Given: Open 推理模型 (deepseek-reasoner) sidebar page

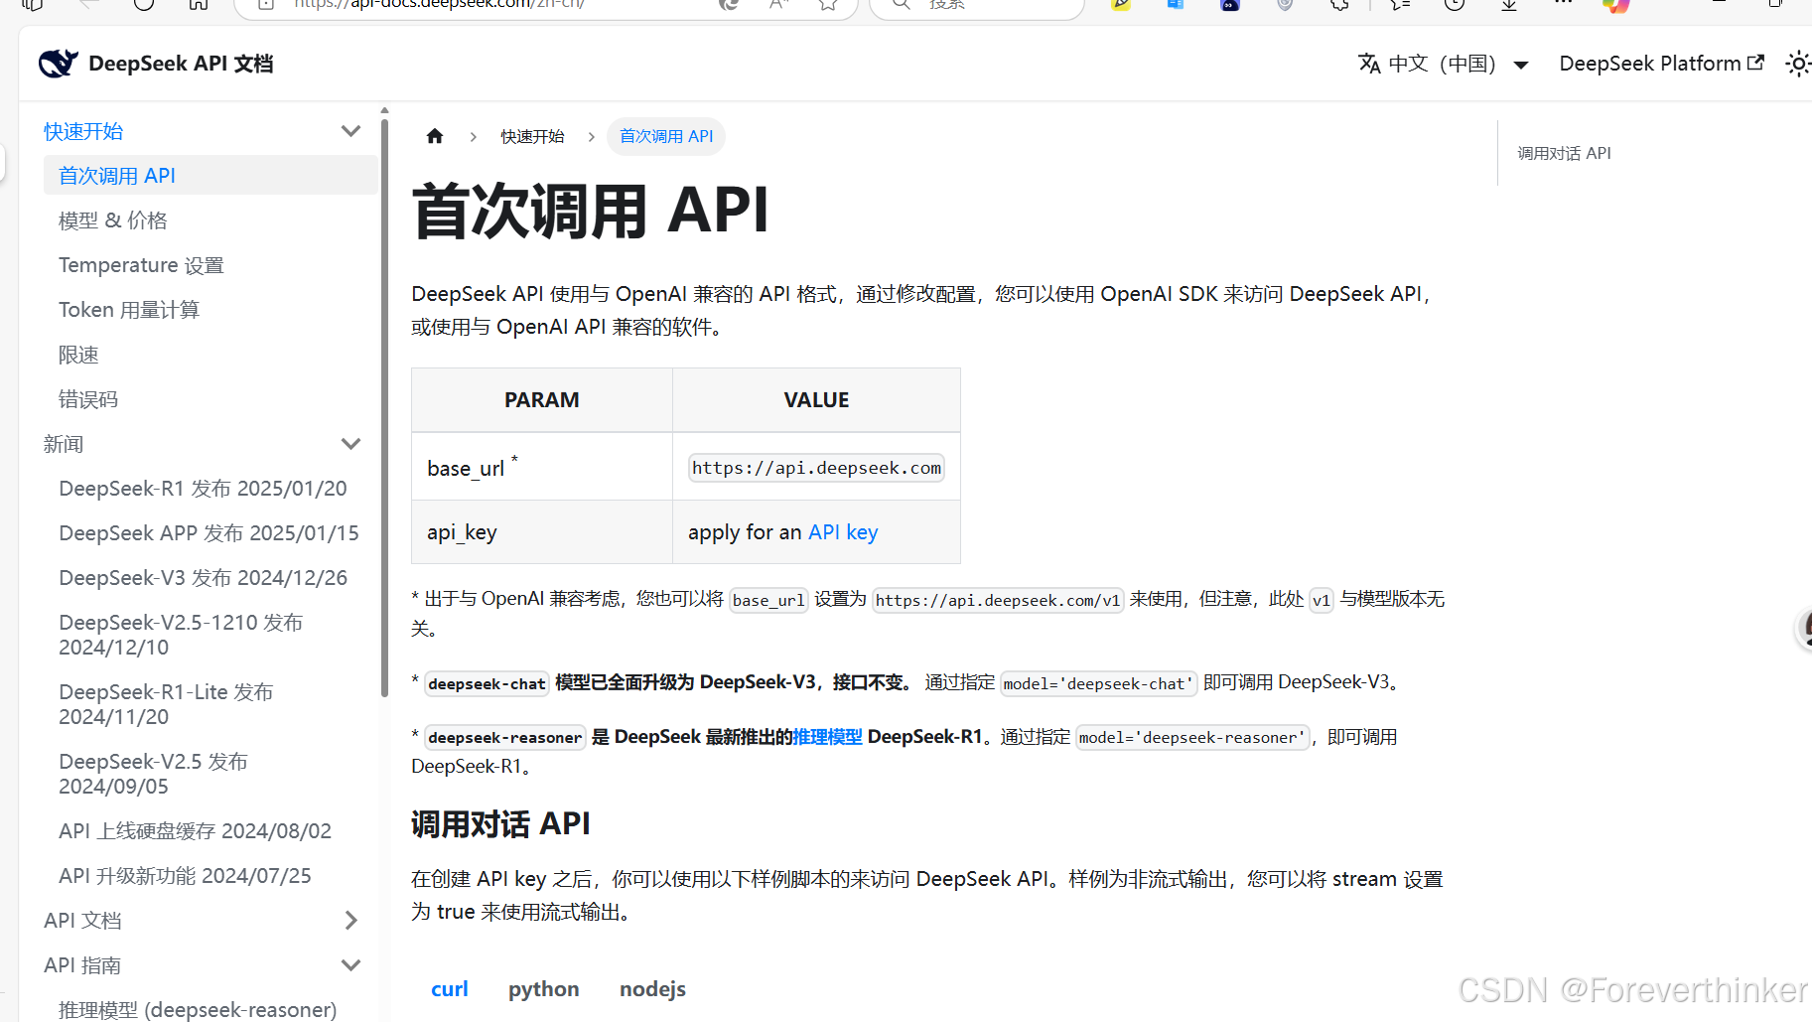Looking at the screenshot, I should point(198,1009).
